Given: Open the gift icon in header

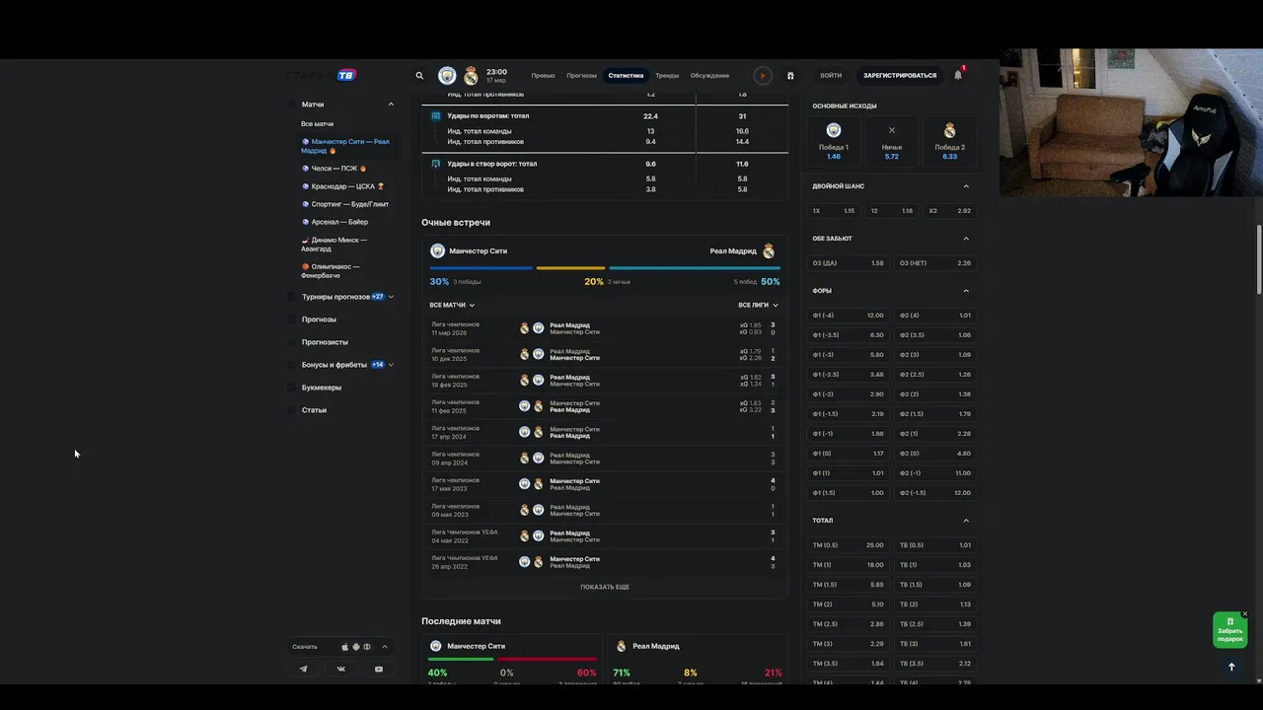Looking at the screenshot, I should tap(790, 75).
